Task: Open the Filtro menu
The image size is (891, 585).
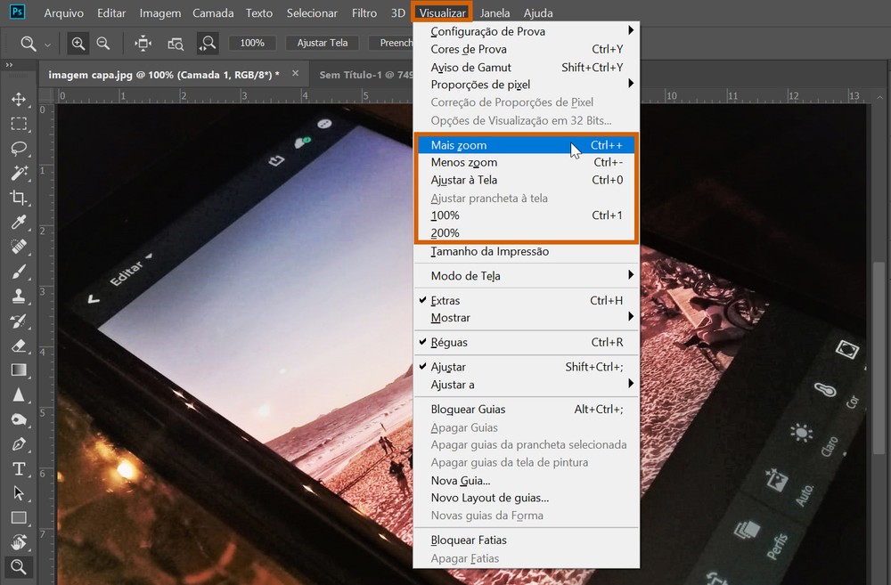Action: (x=364, y=13)
